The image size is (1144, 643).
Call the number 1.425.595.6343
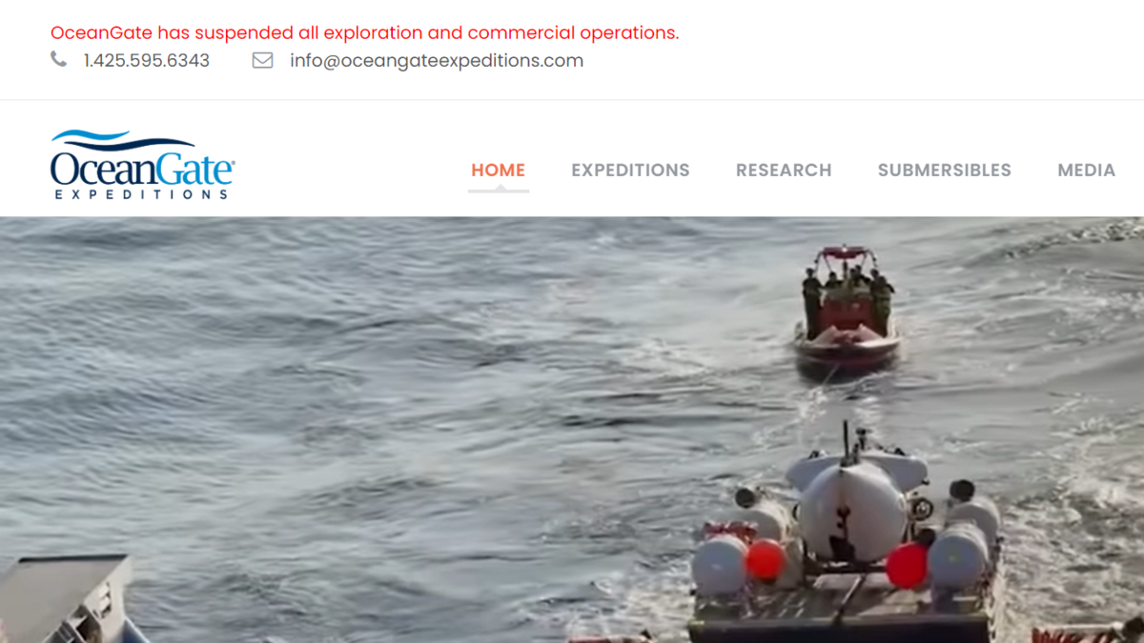(x=147, y=60)
